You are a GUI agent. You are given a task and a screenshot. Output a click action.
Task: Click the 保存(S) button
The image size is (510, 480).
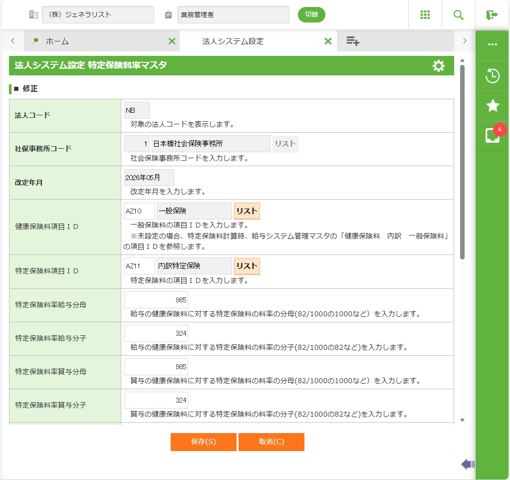tap(203, 442)
